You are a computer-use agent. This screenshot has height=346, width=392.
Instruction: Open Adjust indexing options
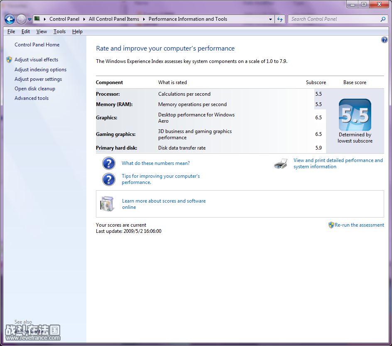(x=41, y=70)
